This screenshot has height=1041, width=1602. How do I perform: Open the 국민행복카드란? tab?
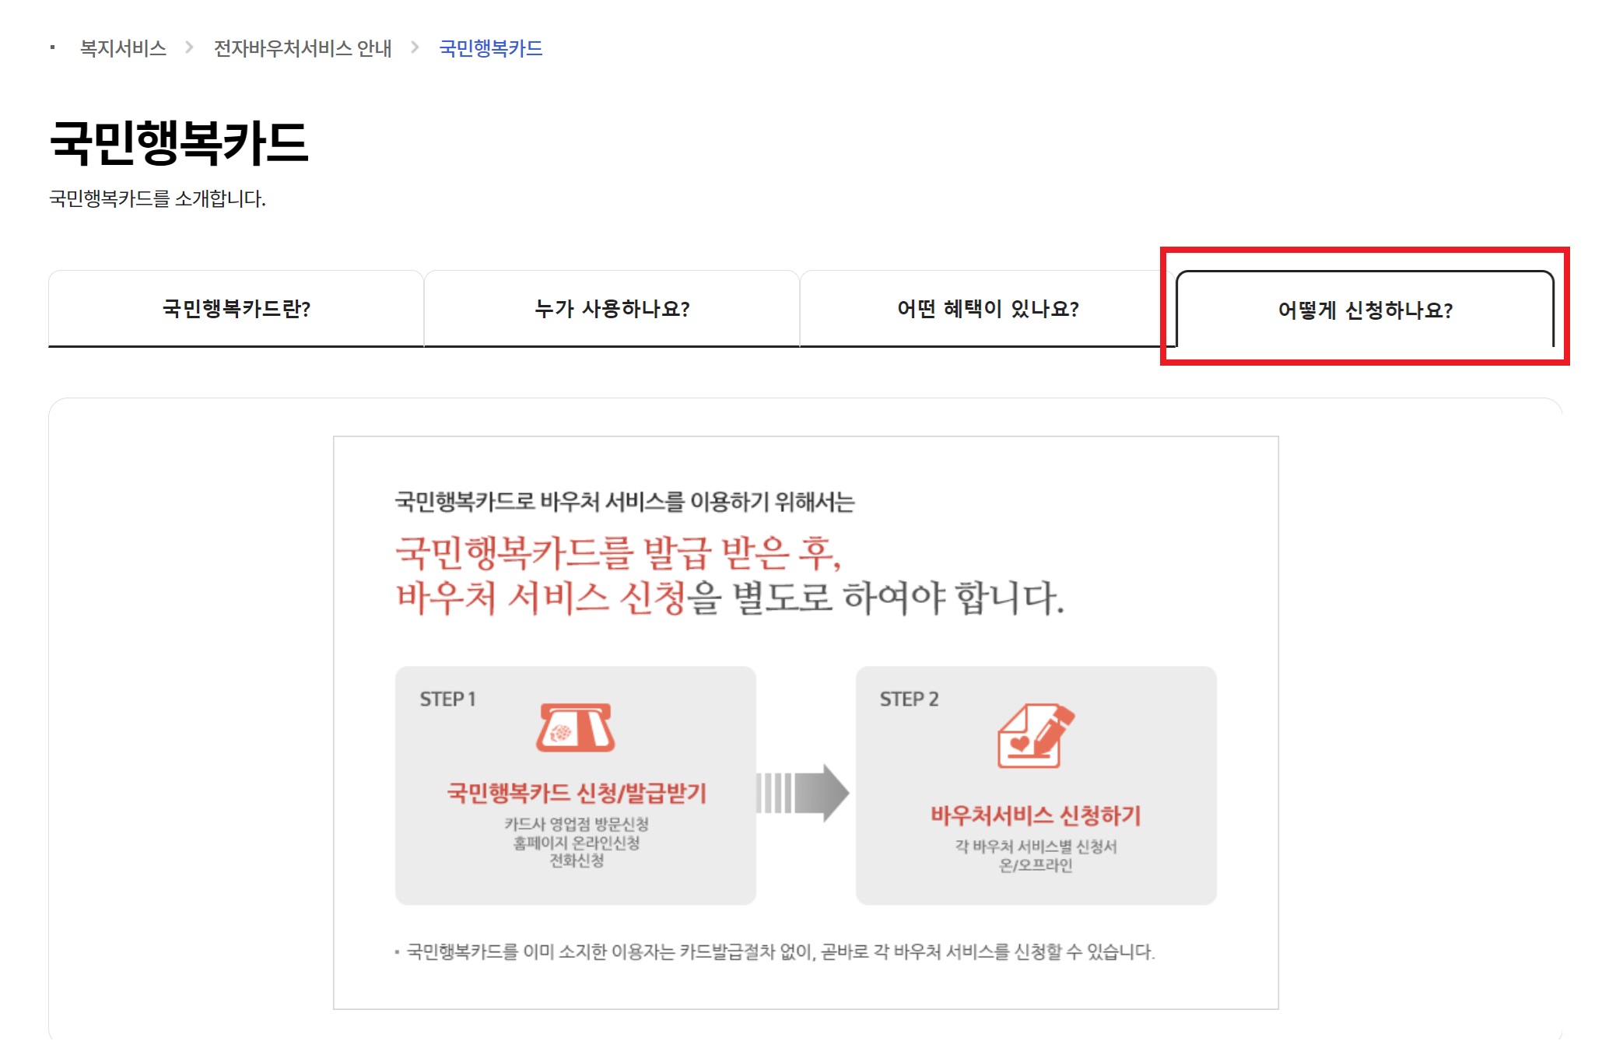pos(236,309)
